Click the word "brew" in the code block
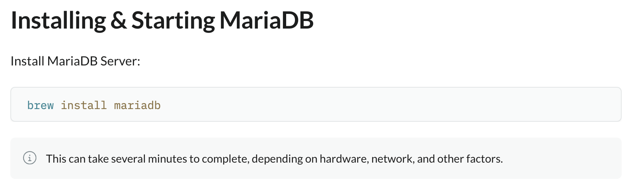 pos(40,106)
